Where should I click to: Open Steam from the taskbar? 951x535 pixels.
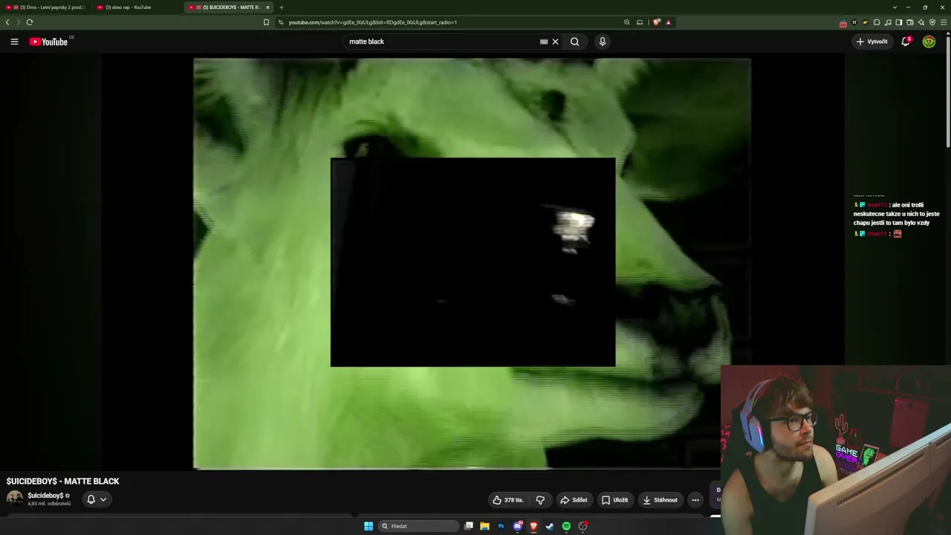click(550, 526)
